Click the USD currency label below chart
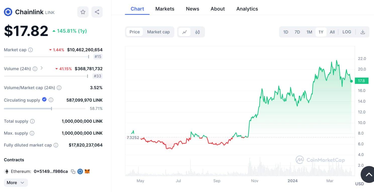 pos(359,184)
